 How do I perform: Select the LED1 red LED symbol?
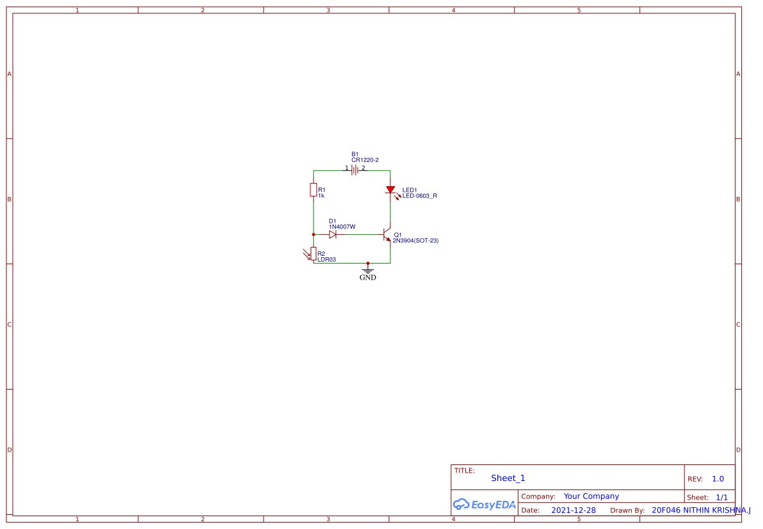tap(390, 189)
